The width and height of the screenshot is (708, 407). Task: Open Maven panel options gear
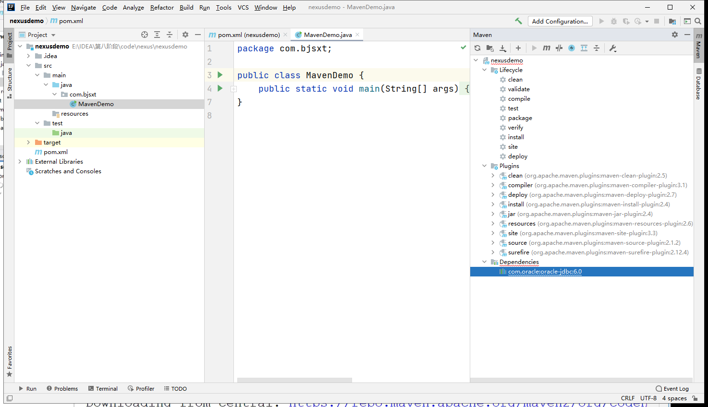pos(675,35)
